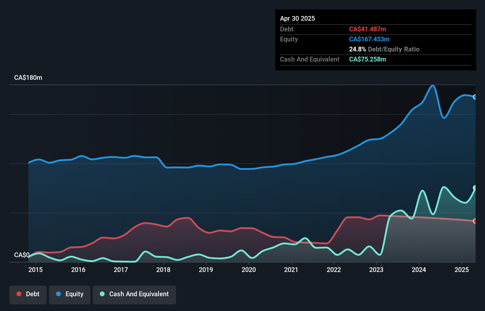Toggle the Equity series visibility
This screenshot has width=485, height=311.
click(69, 294)
